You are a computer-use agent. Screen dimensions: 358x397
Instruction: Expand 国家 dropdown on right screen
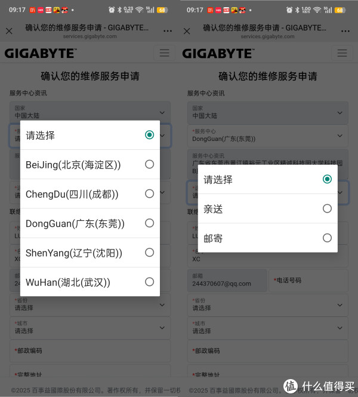268,113
